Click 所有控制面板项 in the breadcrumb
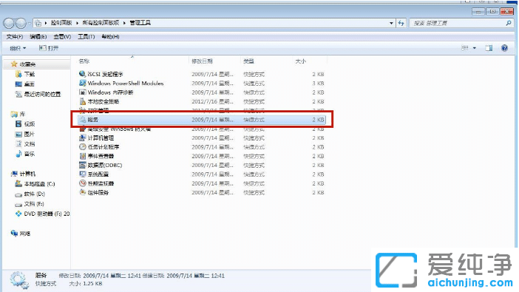The image size is (519, 292). pyautogui.click(x=101, y=23)
